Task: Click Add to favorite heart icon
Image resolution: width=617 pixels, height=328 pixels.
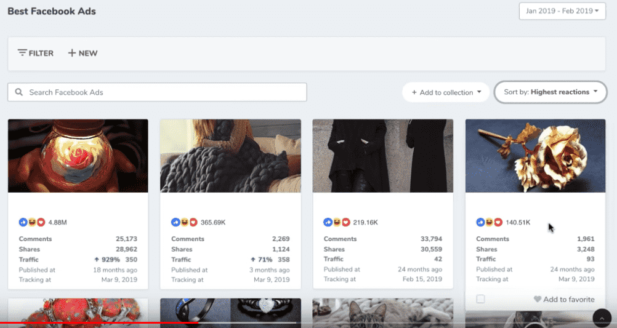Action: click(537, 299)
